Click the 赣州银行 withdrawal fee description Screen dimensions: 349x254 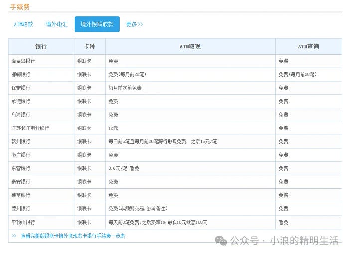pos(163,141)
